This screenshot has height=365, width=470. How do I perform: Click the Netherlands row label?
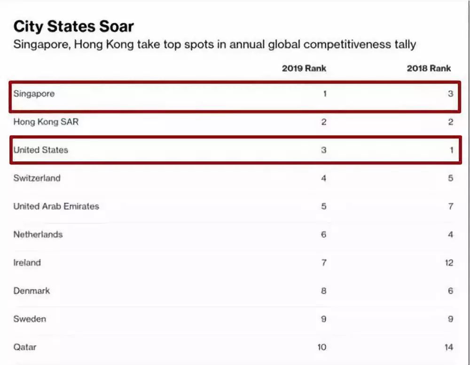click(x=38, y=235)
